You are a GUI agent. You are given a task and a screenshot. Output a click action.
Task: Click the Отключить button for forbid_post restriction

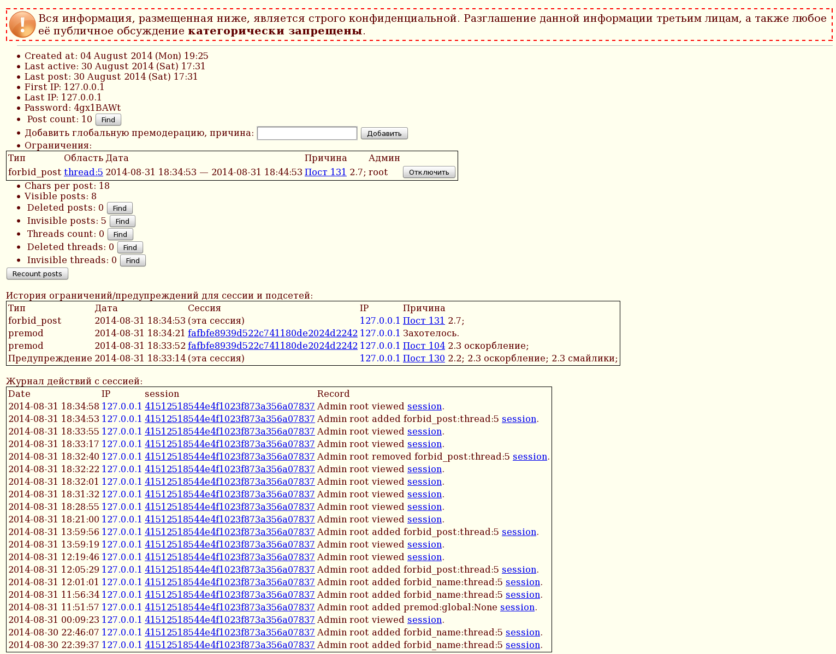429,172
